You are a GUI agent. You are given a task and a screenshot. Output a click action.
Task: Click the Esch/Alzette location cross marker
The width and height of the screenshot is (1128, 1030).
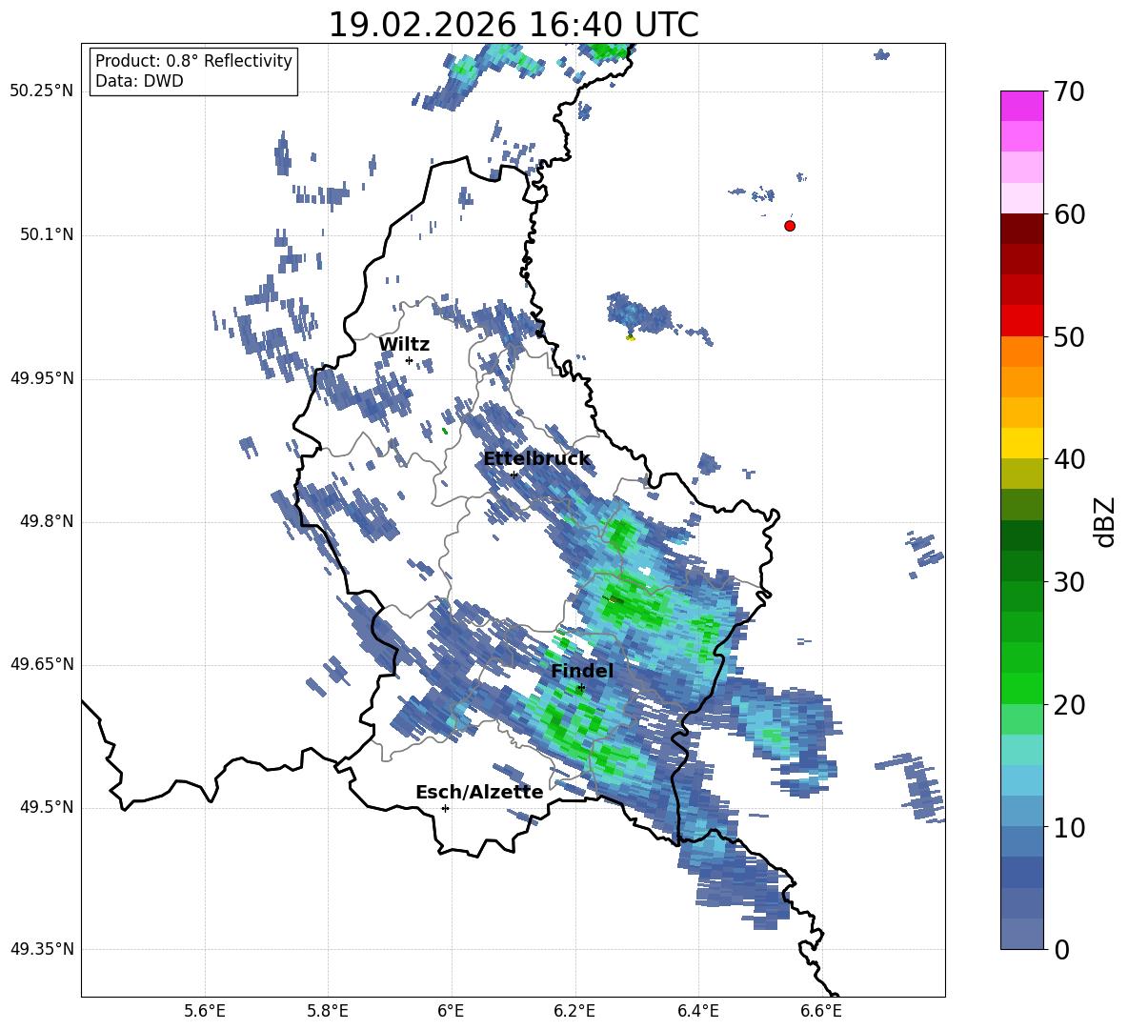tap(445, 808)
